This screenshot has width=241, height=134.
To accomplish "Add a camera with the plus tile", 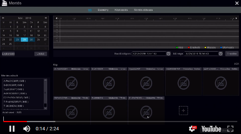I will tap(183, 111).
